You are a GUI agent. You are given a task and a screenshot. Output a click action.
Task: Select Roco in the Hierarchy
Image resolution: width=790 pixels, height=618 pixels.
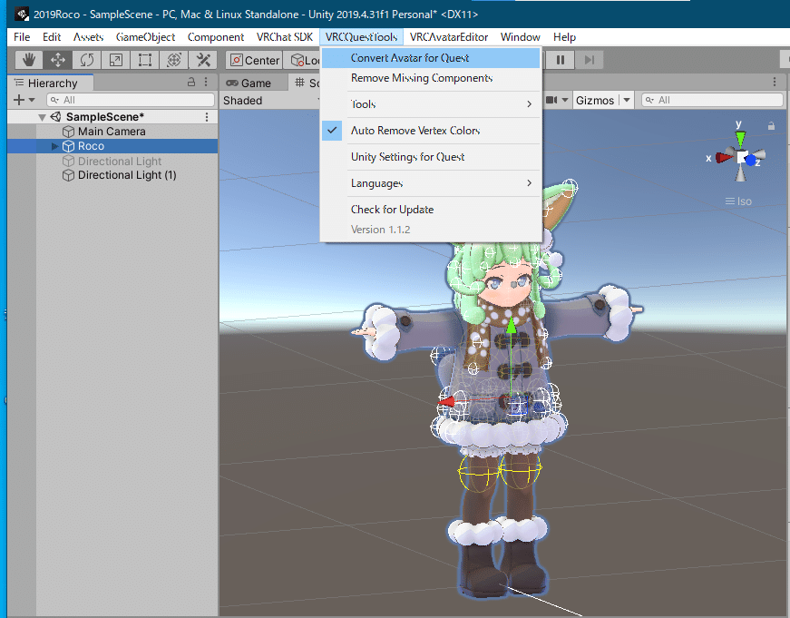(112, 146)
